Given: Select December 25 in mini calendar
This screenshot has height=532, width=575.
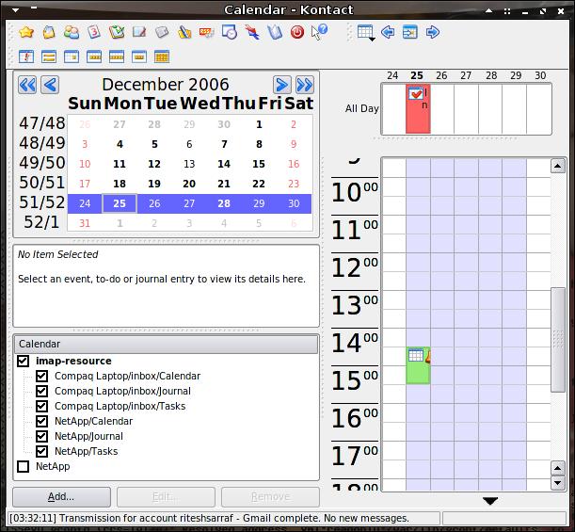Looking at the screenshot, I should tap(120, 203).
